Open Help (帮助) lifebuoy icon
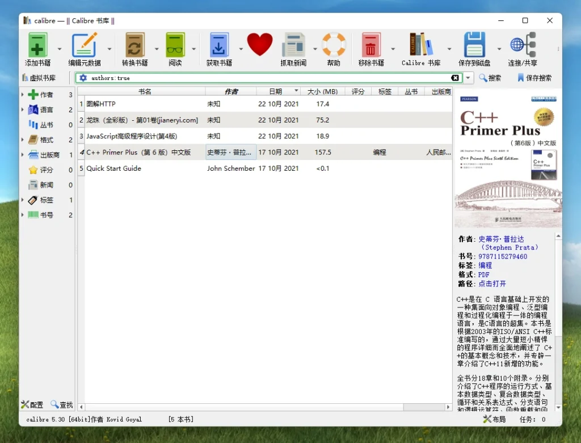Image resolution: width=581 pixels, height=443 pixels. tap(334, 45)
